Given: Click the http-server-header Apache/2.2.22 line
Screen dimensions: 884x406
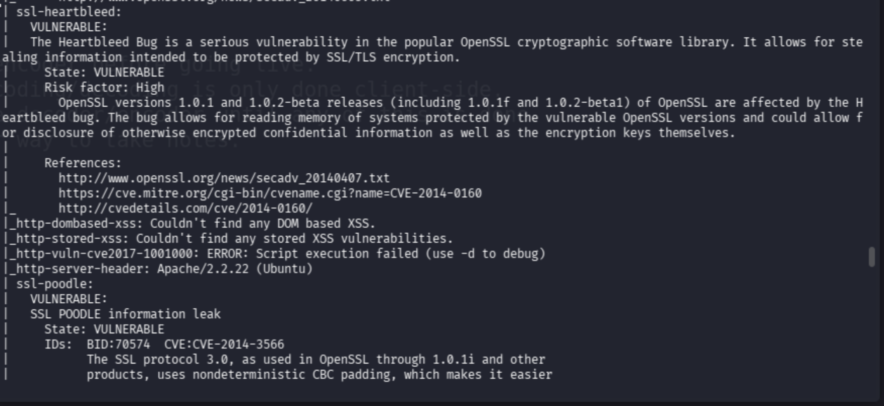Looking at the screenshot, I should [161, 269].
